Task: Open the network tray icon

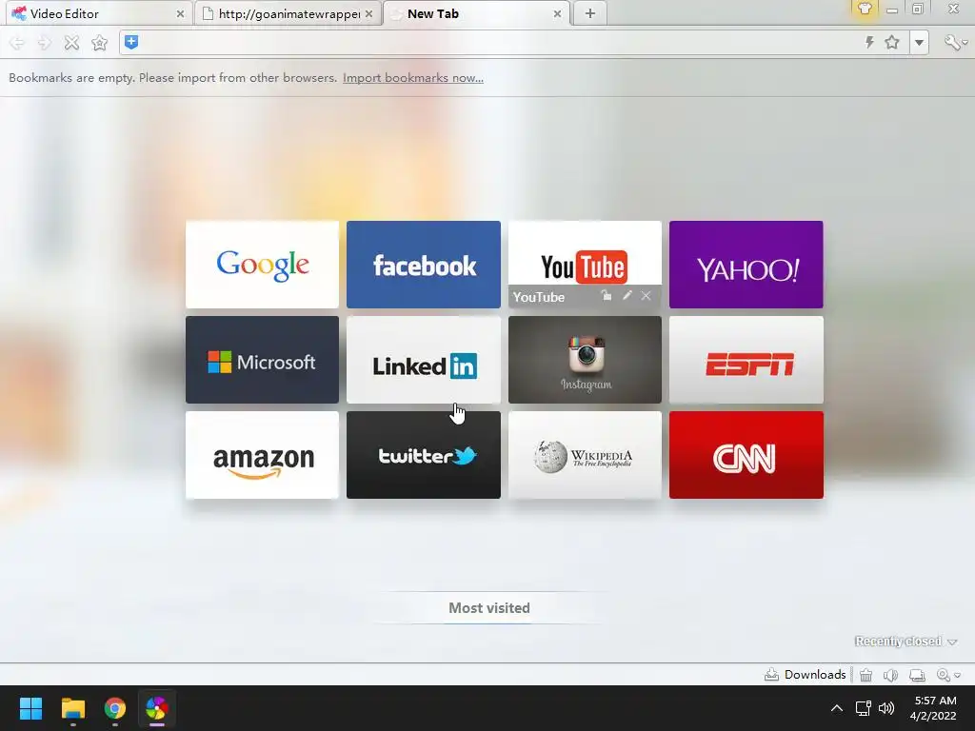Action: pyautogui.click(x=863, y=708)
